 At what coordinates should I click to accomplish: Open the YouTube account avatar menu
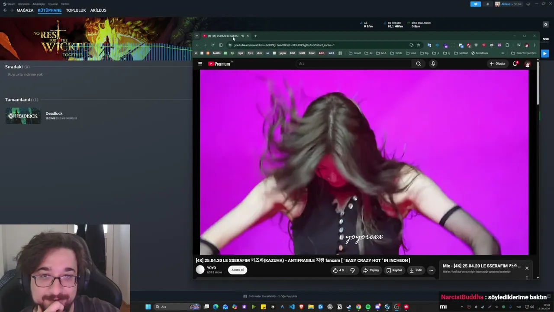pyautogui.click(x=527, y=64)
